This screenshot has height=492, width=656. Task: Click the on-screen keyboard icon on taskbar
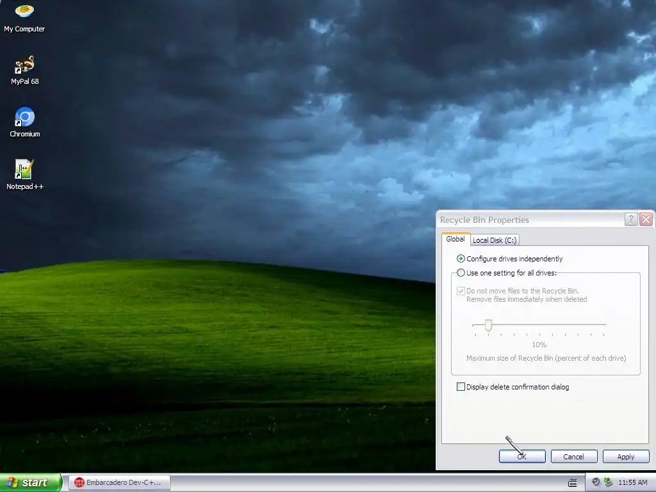pyautogui.click(x=573, y=482)
